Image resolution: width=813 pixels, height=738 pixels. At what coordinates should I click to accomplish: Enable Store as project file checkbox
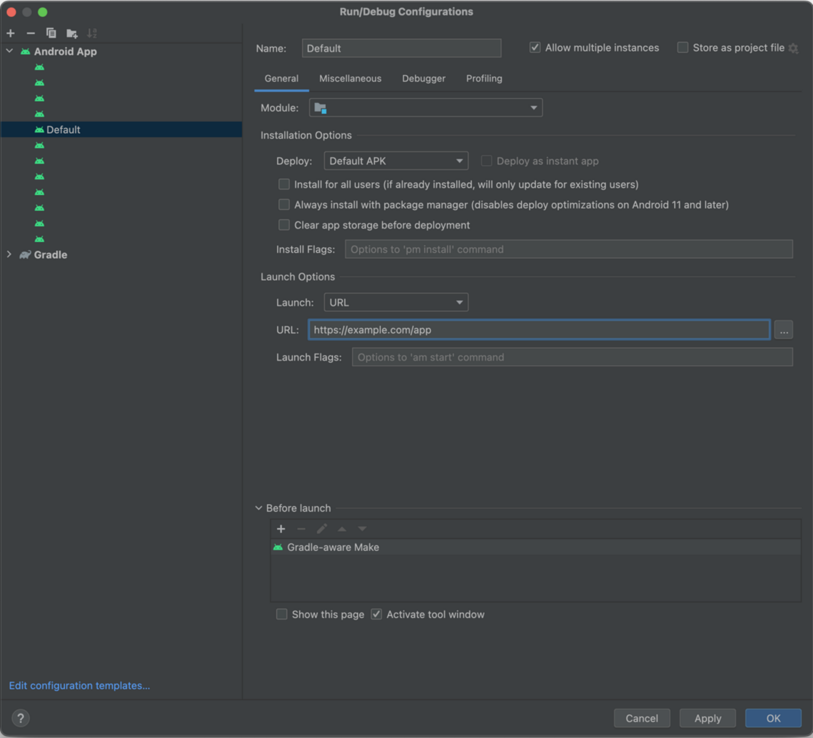point(683,48)
